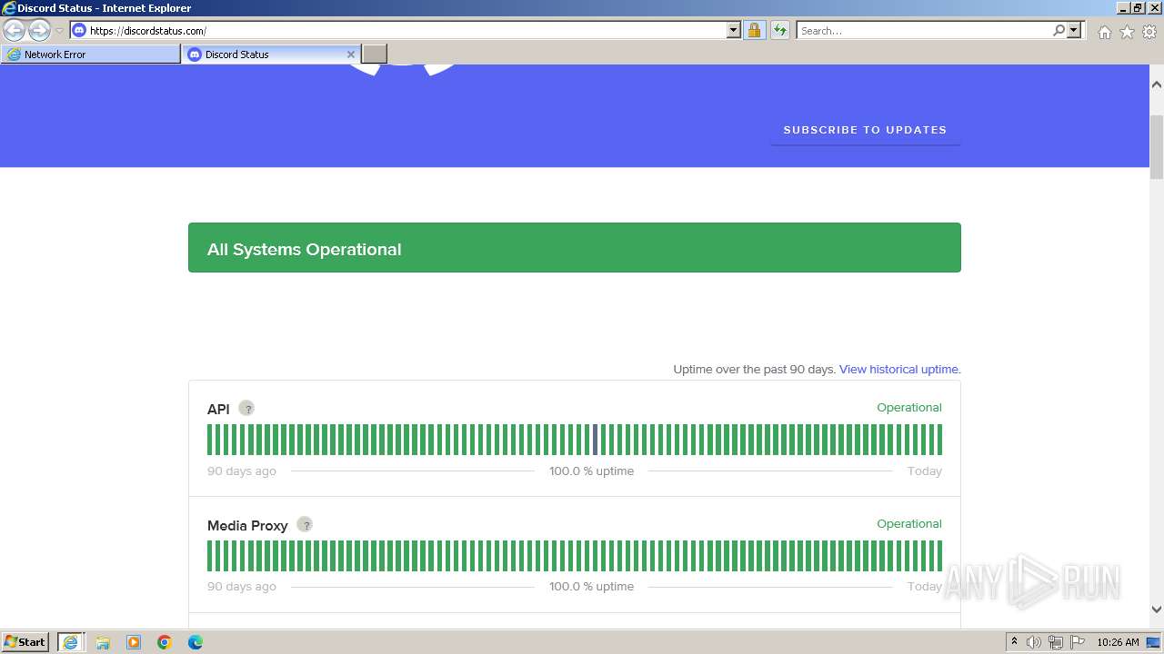
Task: Click Media Proxy Operational status text
Action: point(909,524)
